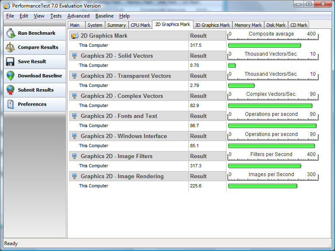Select the Memory Mark tab

[x=248, y=25]
